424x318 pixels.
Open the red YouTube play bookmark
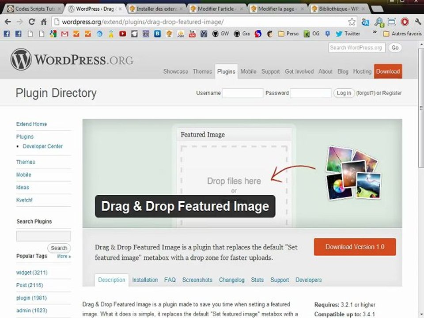point(122,34)
